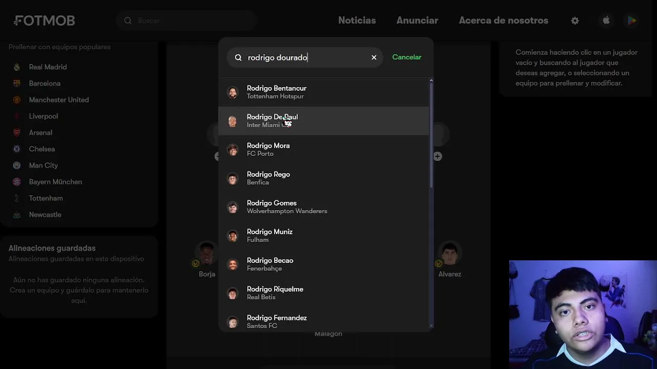Viewport: 657px width, 369px height.
Task: Click Rodrigo Mora's avatar
Action: (233, 150)
